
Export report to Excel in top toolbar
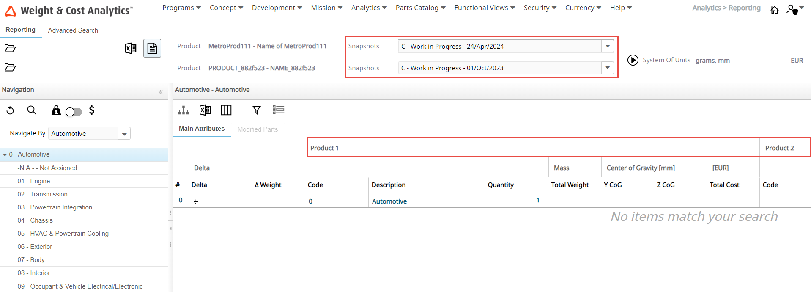coord(131,49)
